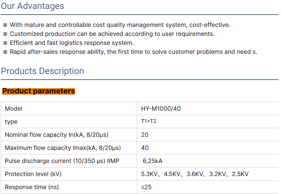Click the type row label

click(11, 122)
